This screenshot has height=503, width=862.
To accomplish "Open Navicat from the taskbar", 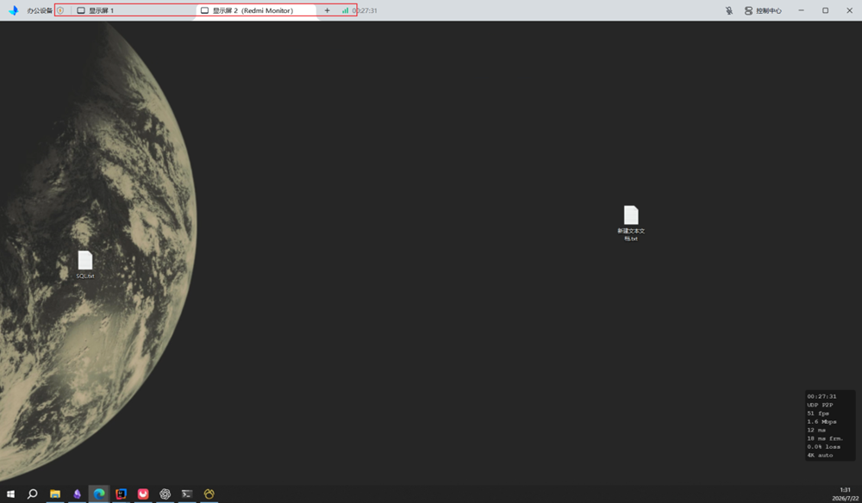I will 209,494.
